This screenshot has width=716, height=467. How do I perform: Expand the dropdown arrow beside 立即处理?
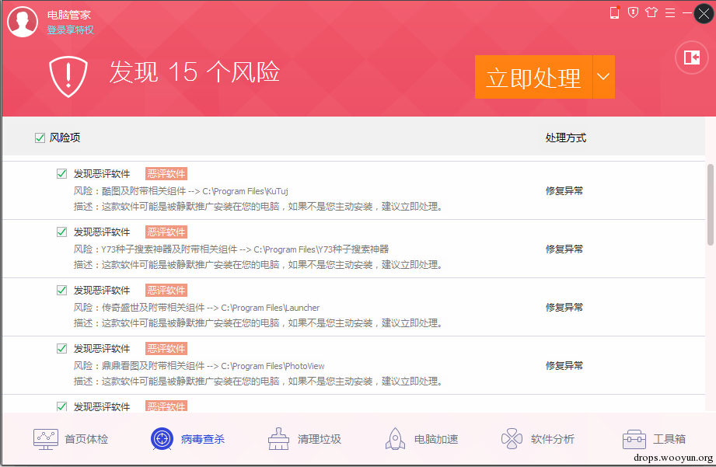(x=604, y=77)
